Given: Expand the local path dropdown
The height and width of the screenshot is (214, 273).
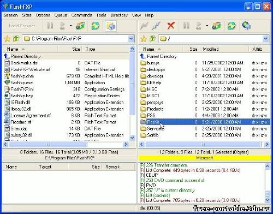Looking at the screenshot, I should 131,39.
